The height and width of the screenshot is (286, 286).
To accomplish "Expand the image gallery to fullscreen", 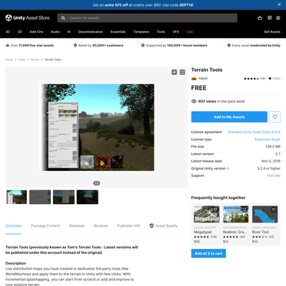I will pos(182,72).
